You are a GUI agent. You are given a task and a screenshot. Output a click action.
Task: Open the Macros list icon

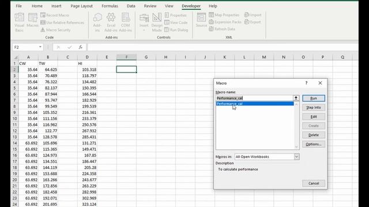point(32,21)
